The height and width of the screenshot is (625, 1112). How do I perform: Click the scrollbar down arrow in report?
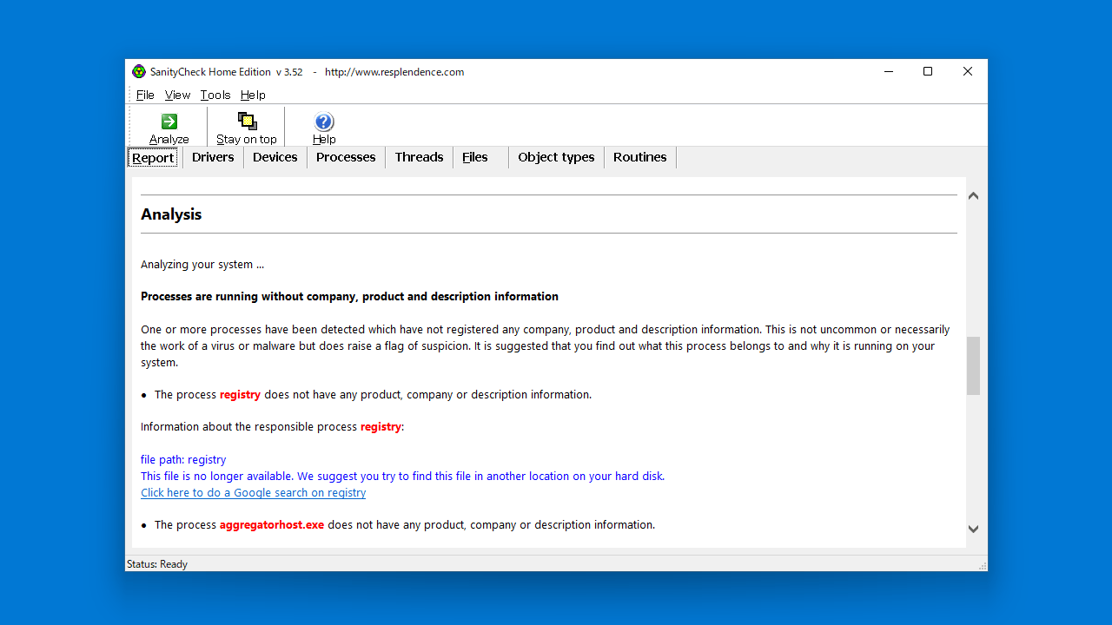(973, 529)
